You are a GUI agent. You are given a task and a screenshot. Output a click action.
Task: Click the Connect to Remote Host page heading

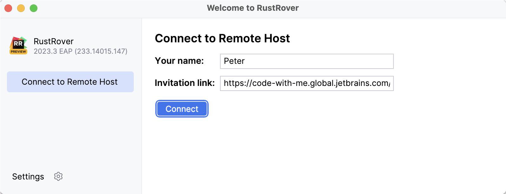pyautogui.click(x=222, y=39)
